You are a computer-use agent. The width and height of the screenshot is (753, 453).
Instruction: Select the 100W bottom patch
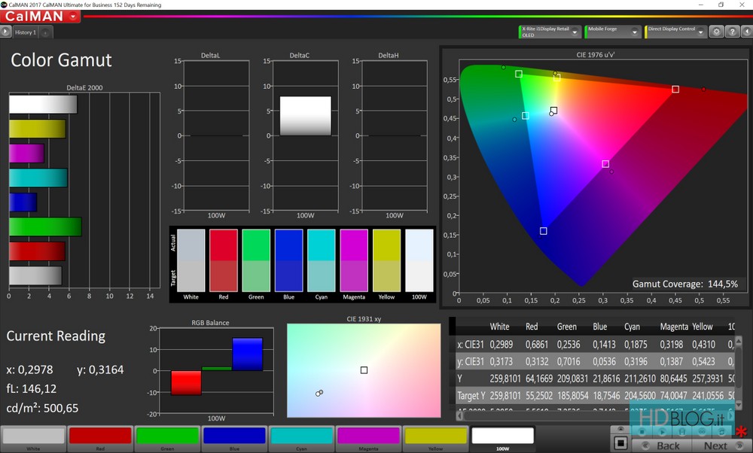tap(503, 439)
